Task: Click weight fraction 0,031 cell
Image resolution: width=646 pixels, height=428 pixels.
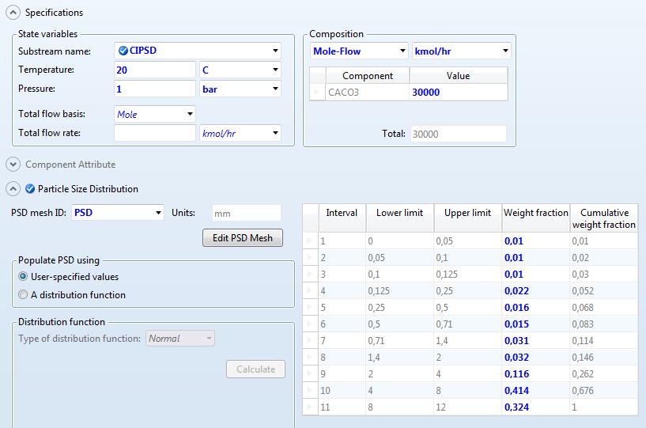Action: pyautogui.click(x=535, y=341)
